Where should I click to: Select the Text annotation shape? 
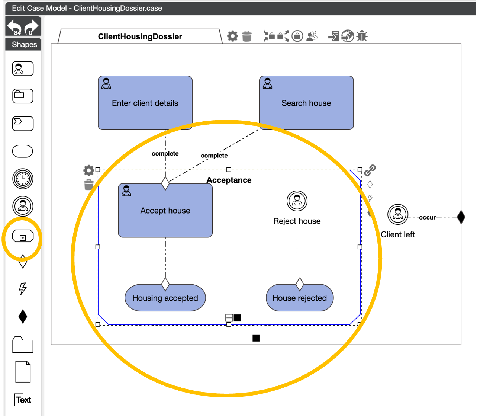tap(23, 400)
